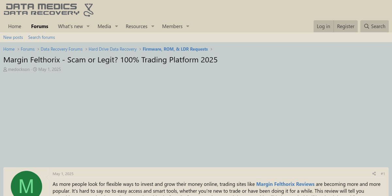Image resolution: width=392 pixels, height=196 pixels.
Task: Expand the Members dropdown arrow
Action: 188,26
